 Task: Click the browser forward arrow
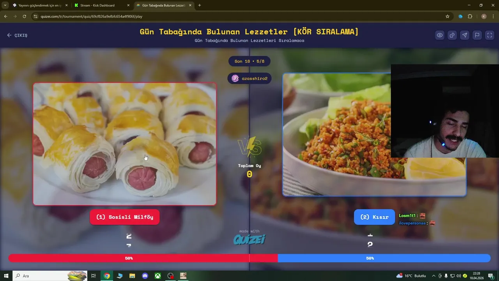(15, 16)
